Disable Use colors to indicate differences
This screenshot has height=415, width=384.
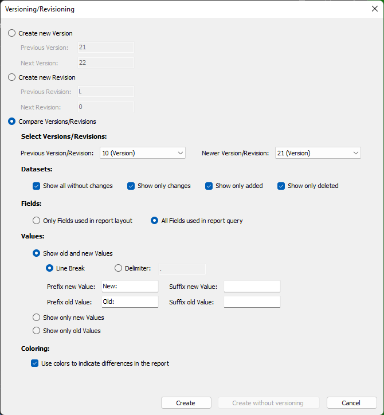pyautogui.click(x=35, y=363)
